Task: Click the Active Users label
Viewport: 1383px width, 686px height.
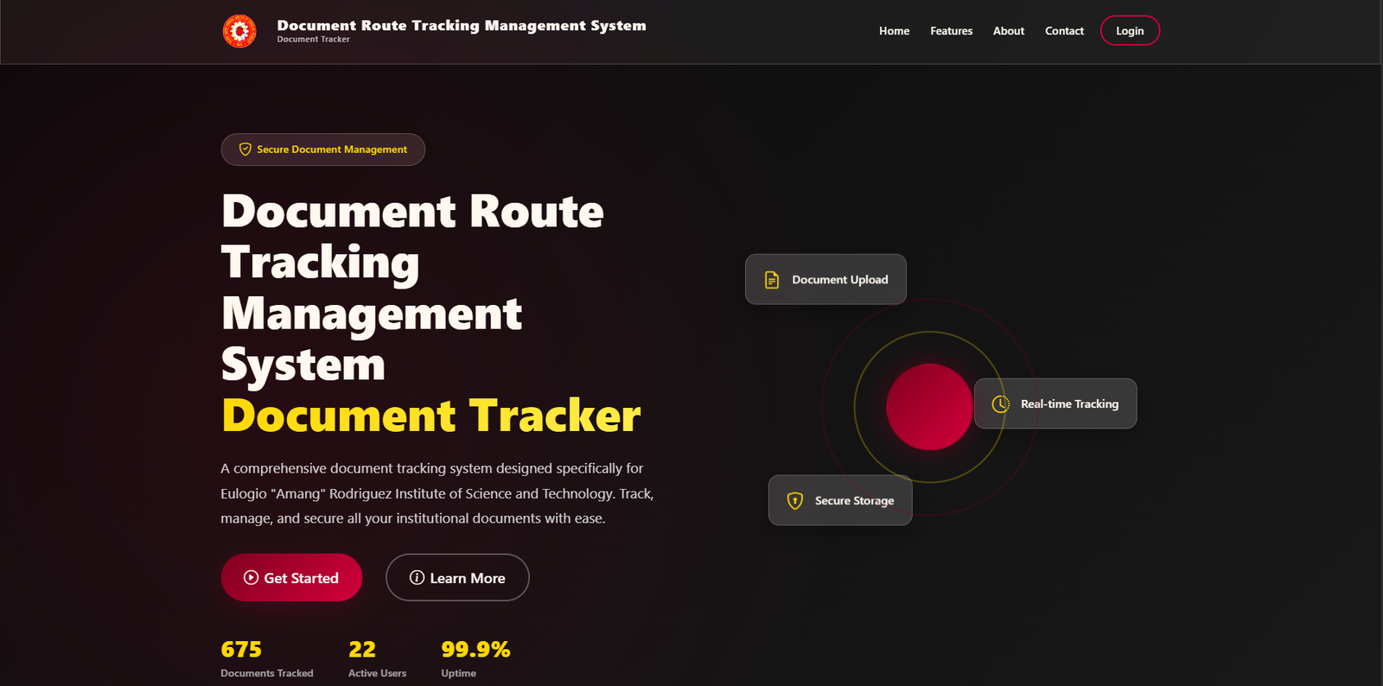Action: click(377, 673)
